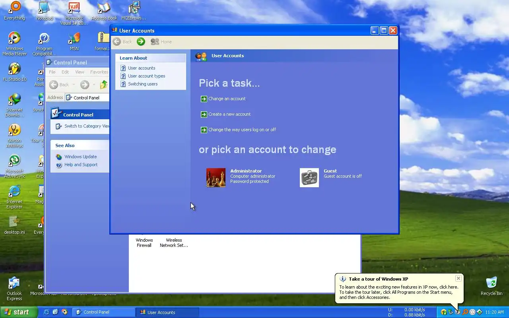The width and height of the screenshot is (509, 318).
Task: Click the orange magnifier tray icon
Action: coord(465,312)
